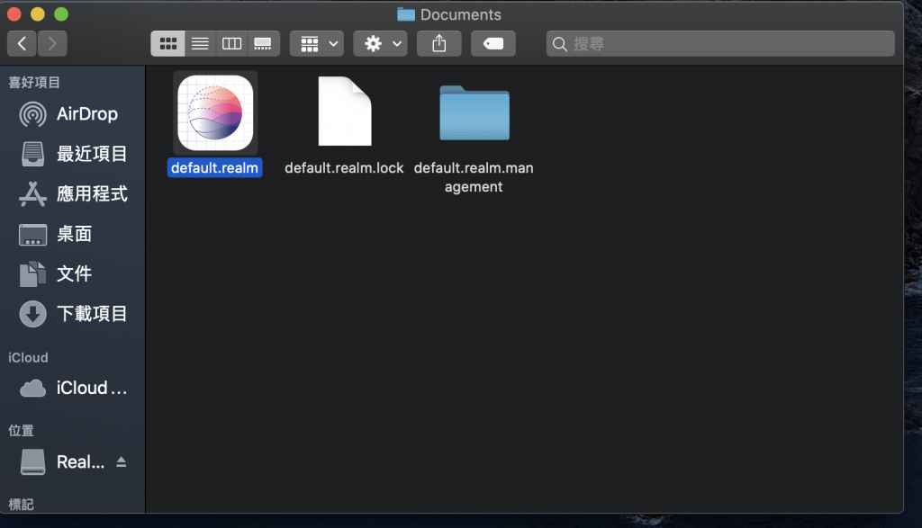Go forward with the right chevron button

point(52,43)
